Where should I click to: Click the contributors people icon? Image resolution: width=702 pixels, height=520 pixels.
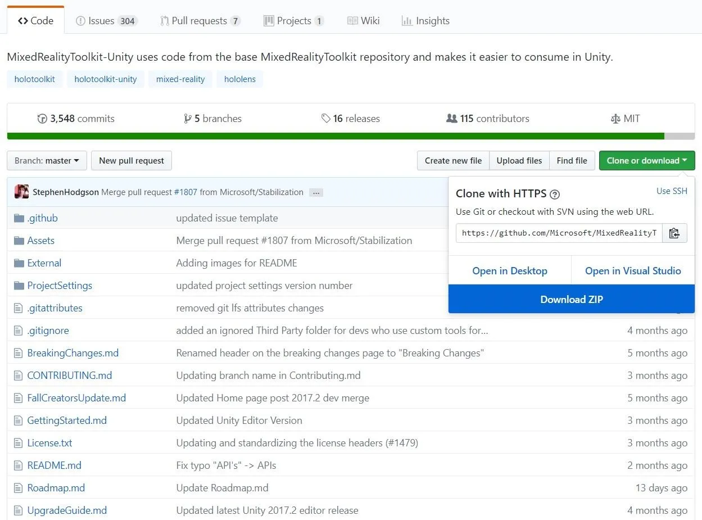(451, 119)
